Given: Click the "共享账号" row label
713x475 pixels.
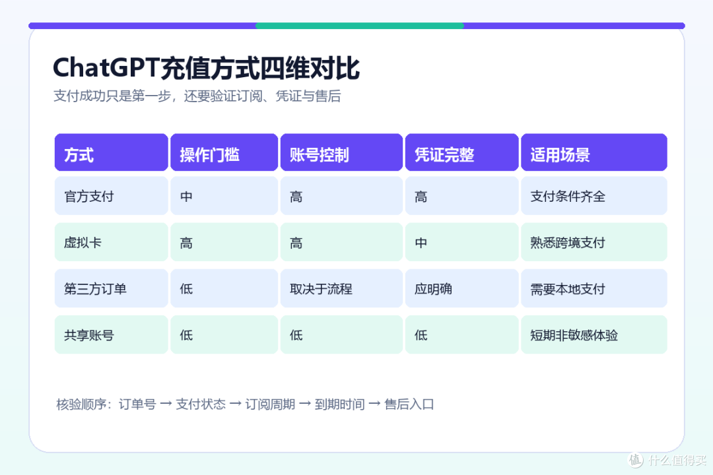Looking at the screenshot, I should [112, 335].
